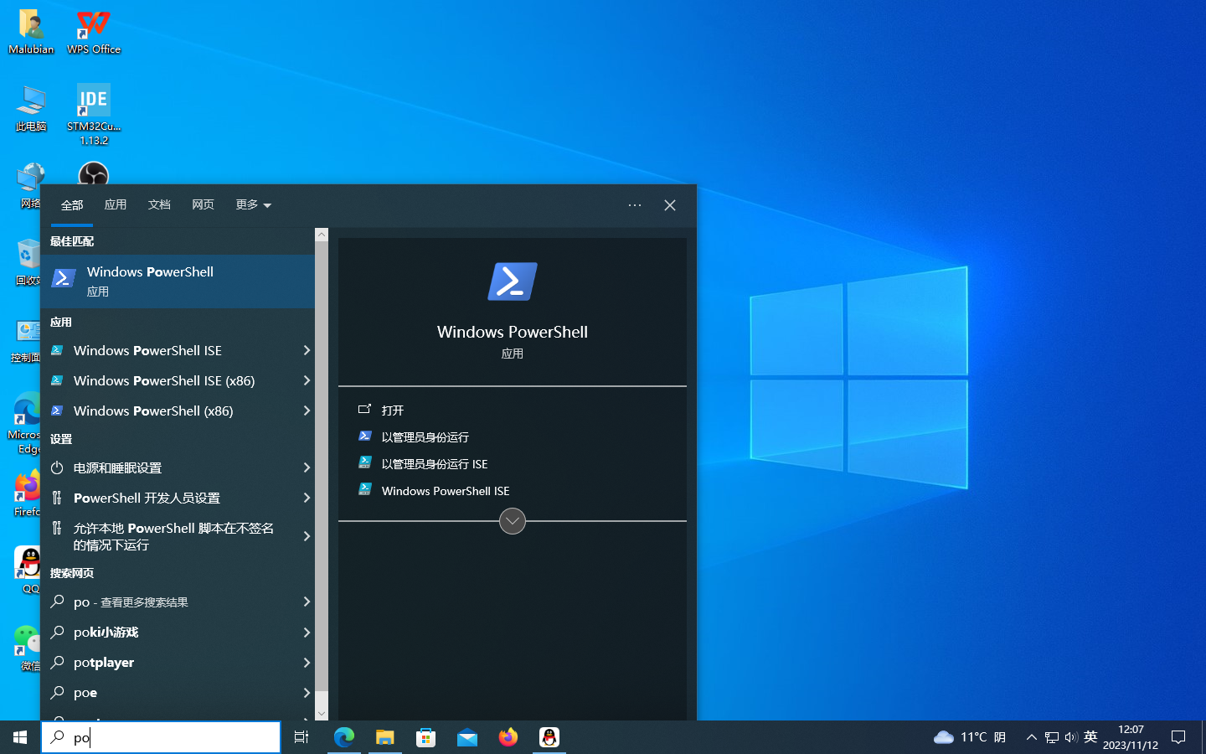Close the search panel with X
1206x754 pixels.
670,205
